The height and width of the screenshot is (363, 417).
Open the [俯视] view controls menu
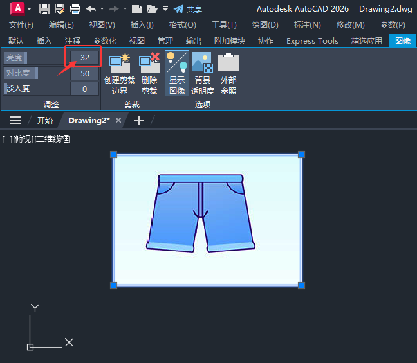click(x=23, y=139)
